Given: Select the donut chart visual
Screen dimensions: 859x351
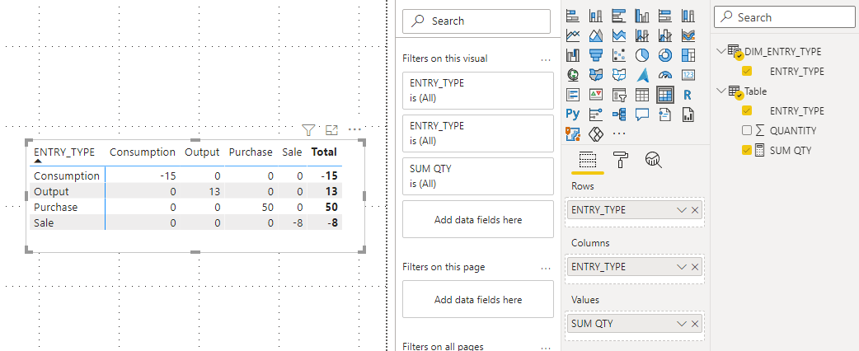Looking at the screenshot, I should (665, 55).
